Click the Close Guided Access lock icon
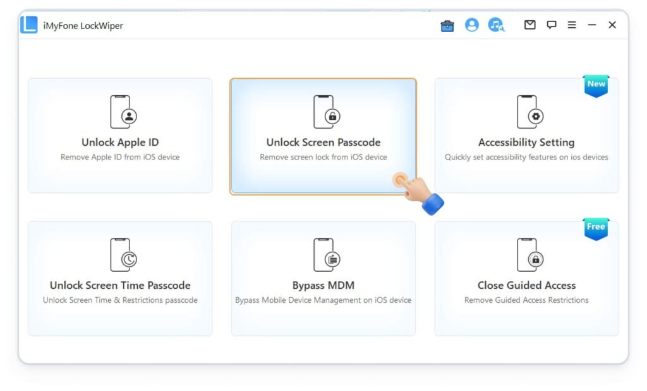The image size is (647, 391). [x=530, y=255]
